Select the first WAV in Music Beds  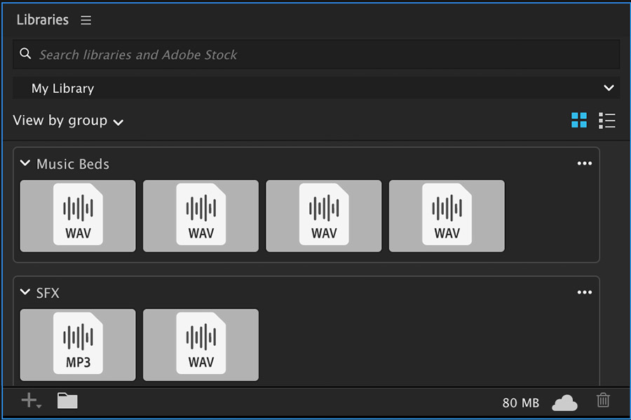pos(78,216)
